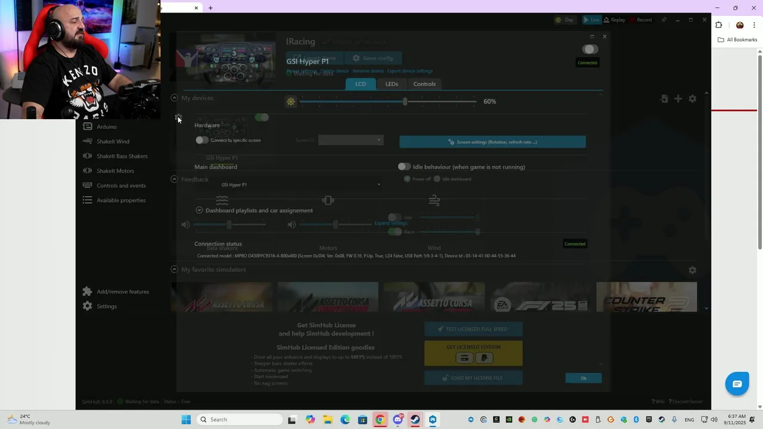Click the Ok button
Screen dimensions: 763x429
tap(584, 378)
